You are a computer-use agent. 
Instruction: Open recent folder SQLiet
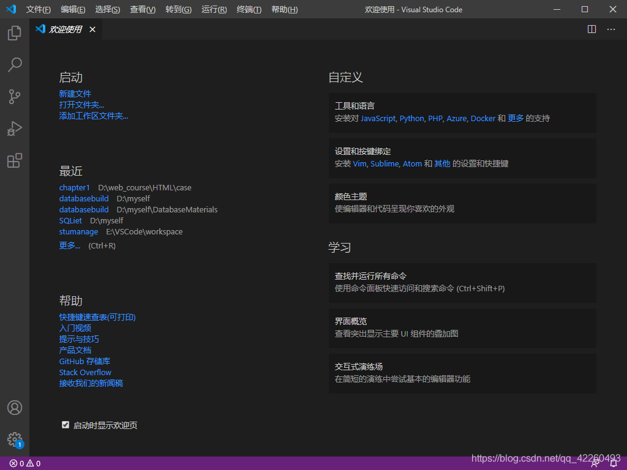(x=70, y=220)
